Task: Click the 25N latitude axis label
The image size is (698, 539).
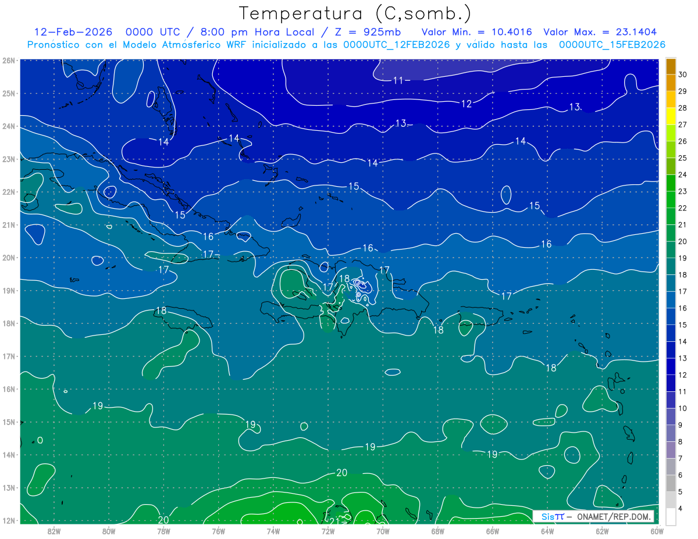Action: 8,93
